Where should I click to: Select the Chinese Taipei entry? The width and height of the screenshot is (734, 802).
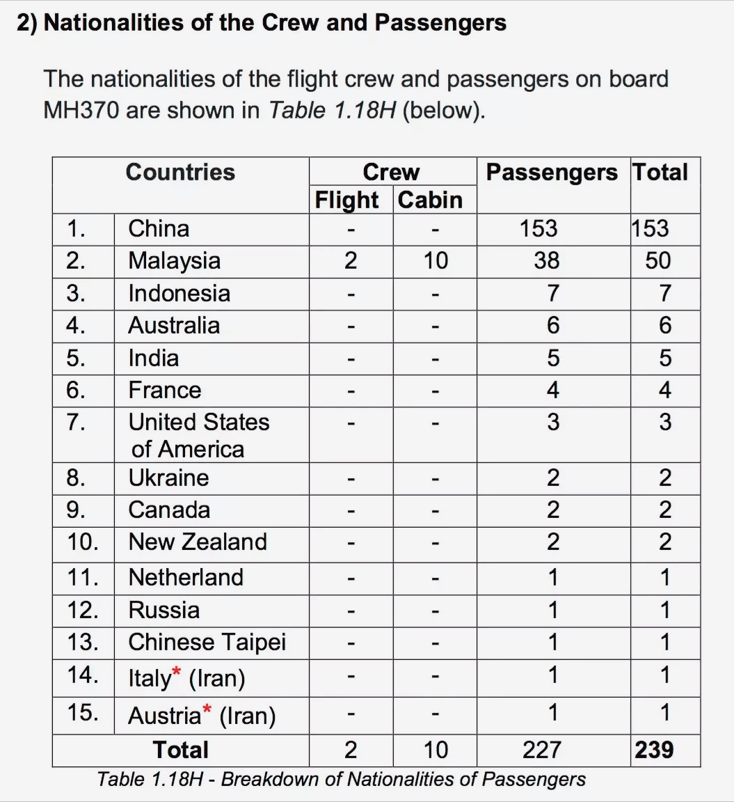[x=207, y=643]
